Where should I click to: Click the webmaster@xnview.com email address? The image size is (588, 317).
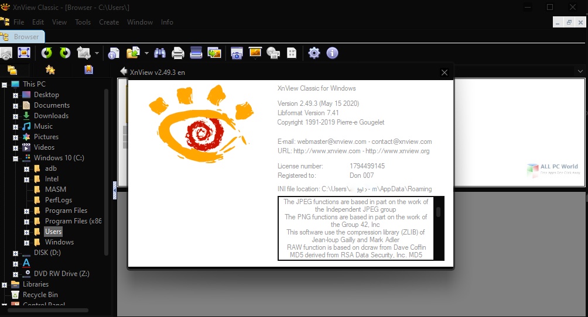(x=332, y=142)
